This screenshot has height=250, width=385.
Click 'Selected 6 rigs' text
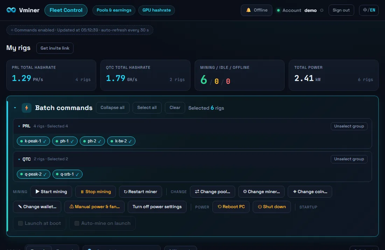click(206, 108)
